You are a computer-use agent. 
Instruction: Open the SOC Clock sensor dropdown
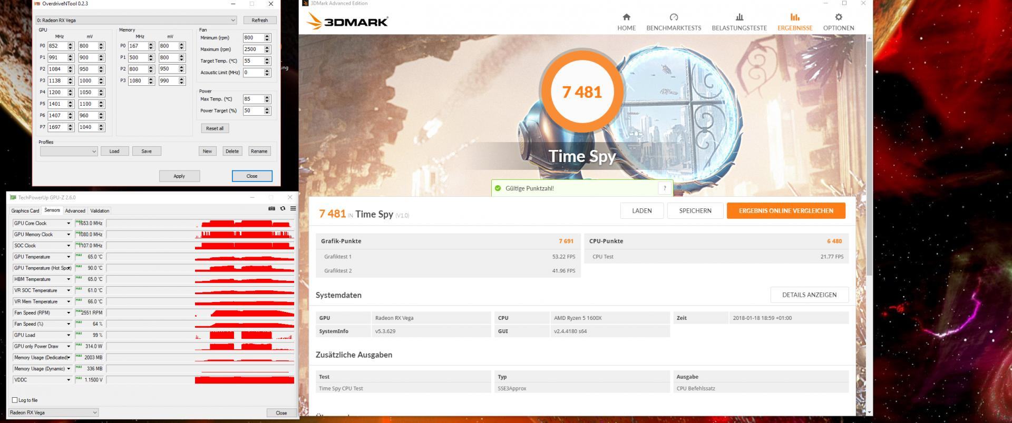click(x=68, y=246)
